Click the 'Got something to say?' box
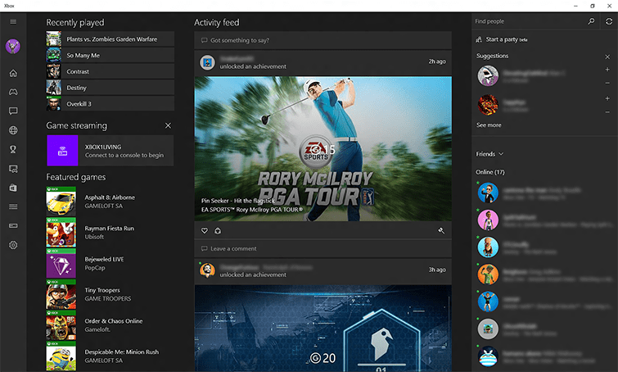Screen dimensions: 618x372 (x=323, y=40)
